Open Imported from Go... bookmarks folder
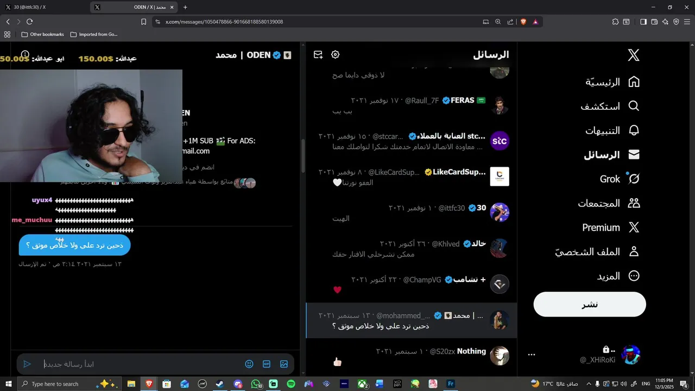 point(93,34)
